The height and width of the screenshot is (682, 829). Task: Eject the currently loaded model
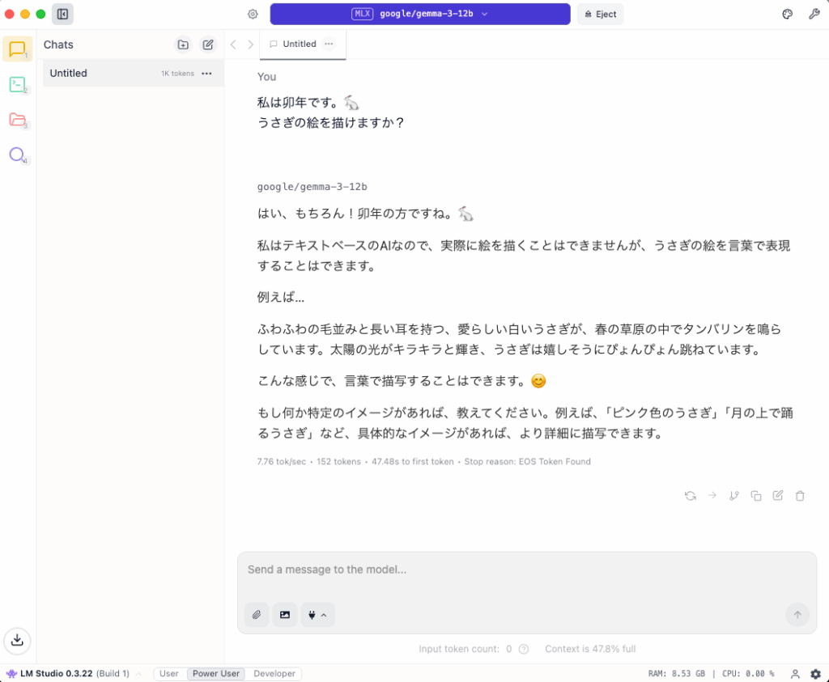pyautogui.click(x=599, y=14)
